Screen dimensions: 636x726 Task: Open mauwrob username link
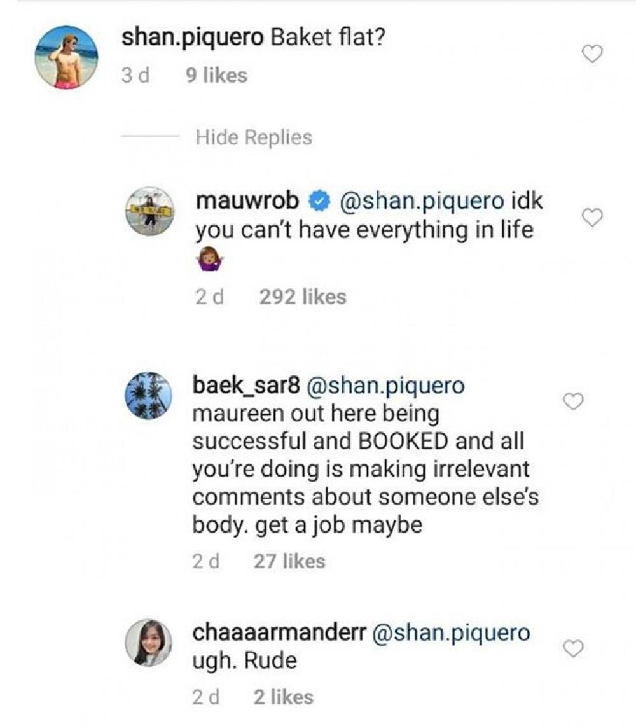pos(248,201)
